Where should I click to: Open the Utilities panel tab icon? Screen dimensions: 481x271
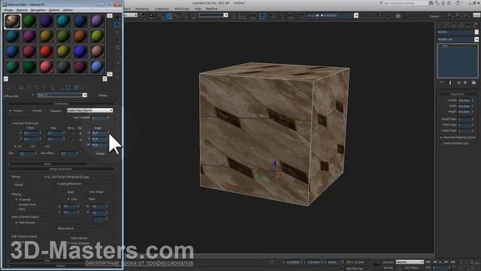(476, 25)
